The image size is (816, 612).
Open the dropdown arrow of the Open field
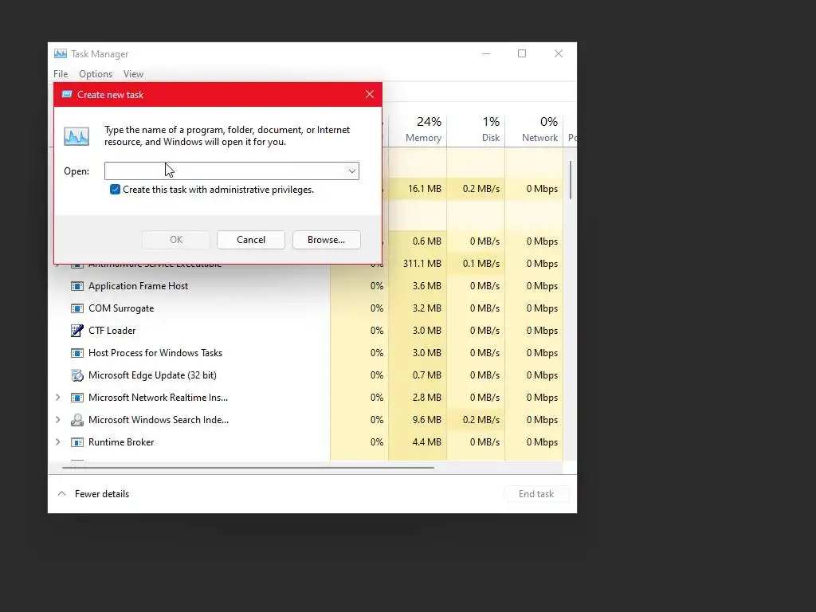351,171
